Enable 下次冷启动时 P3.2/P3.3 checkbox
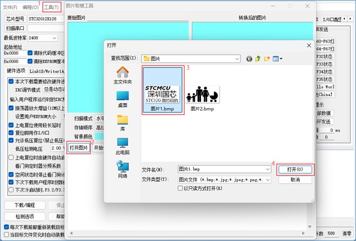The width and height of the screenshot is (356, 241). [11, 190]
